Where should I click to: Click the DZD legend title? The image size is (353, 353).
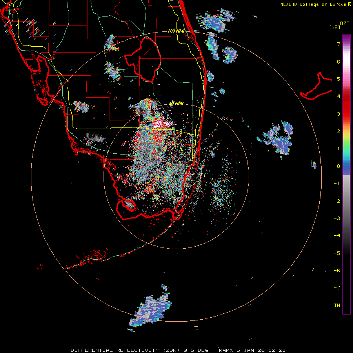coord(345,24)
